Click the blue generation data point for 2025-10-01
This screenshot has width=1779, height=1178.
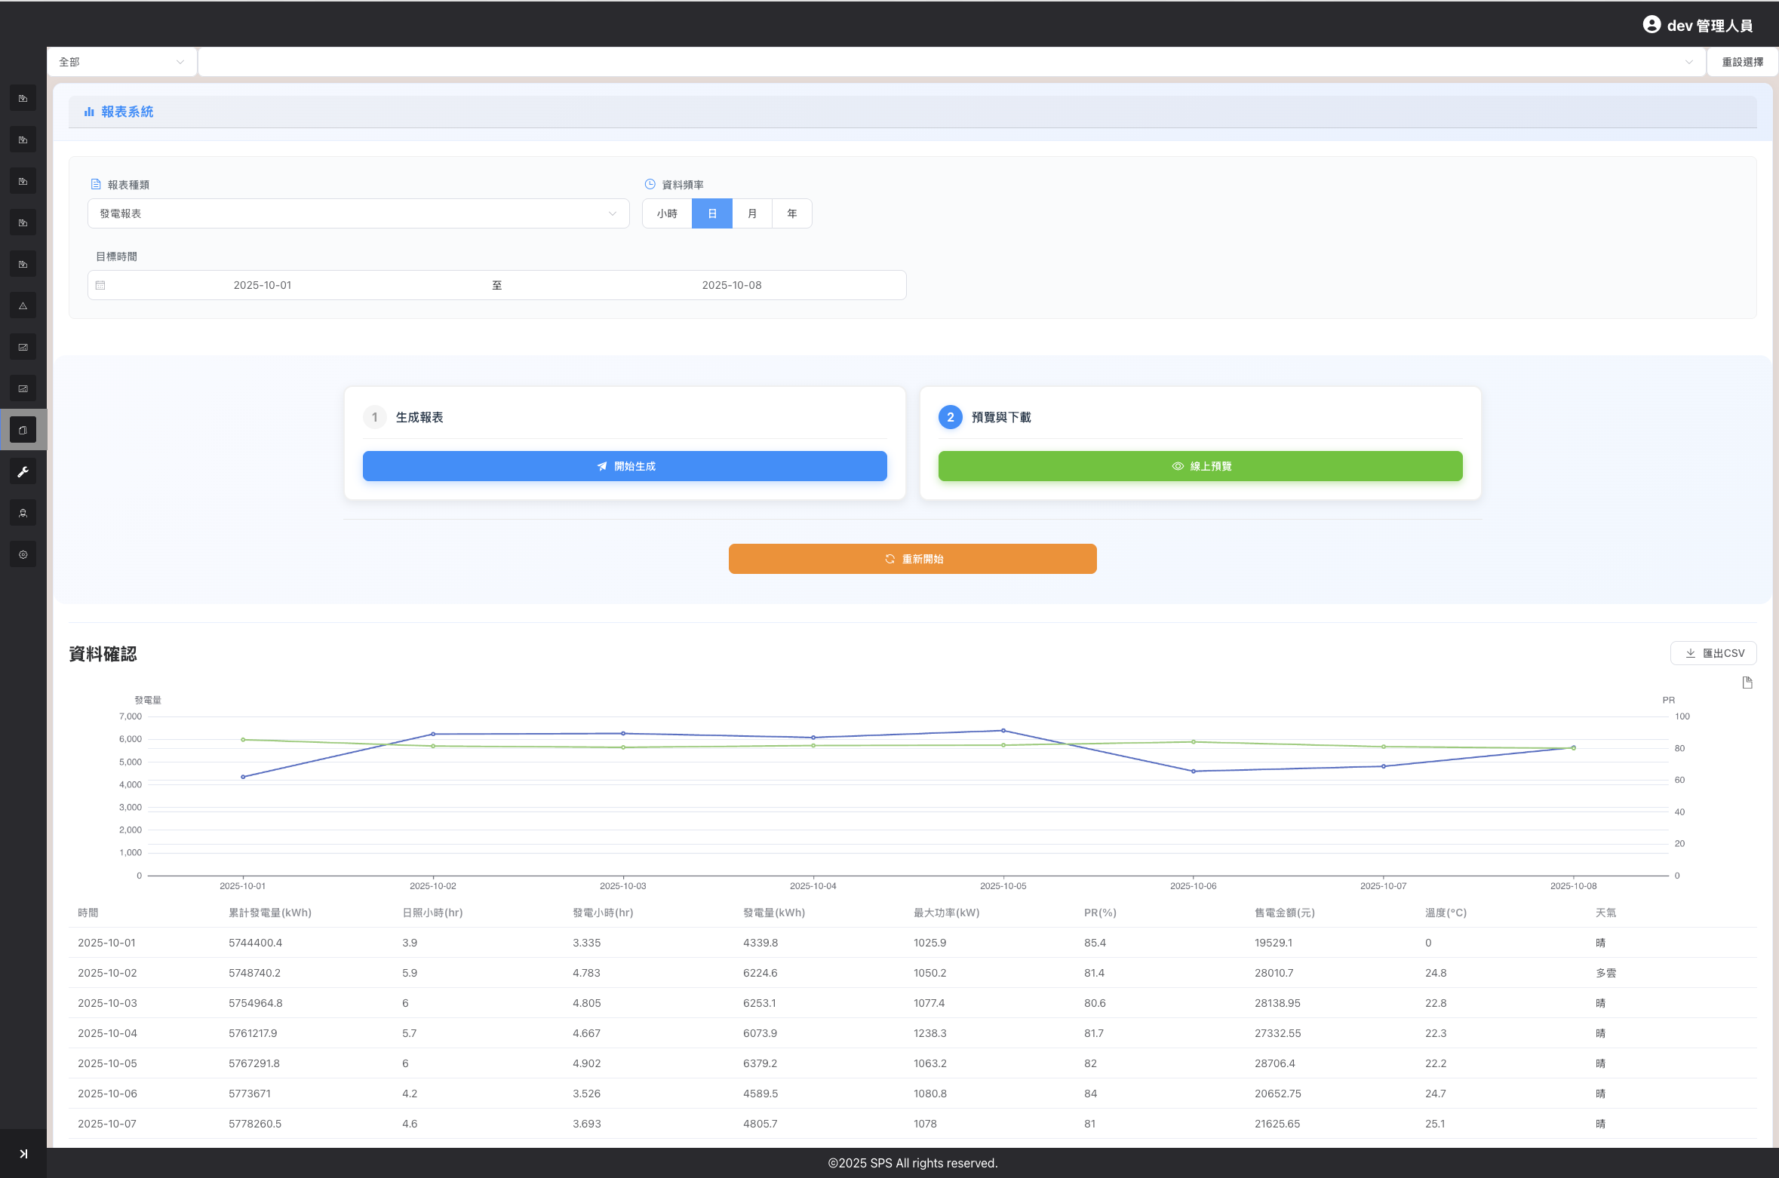tap(243, 777)
